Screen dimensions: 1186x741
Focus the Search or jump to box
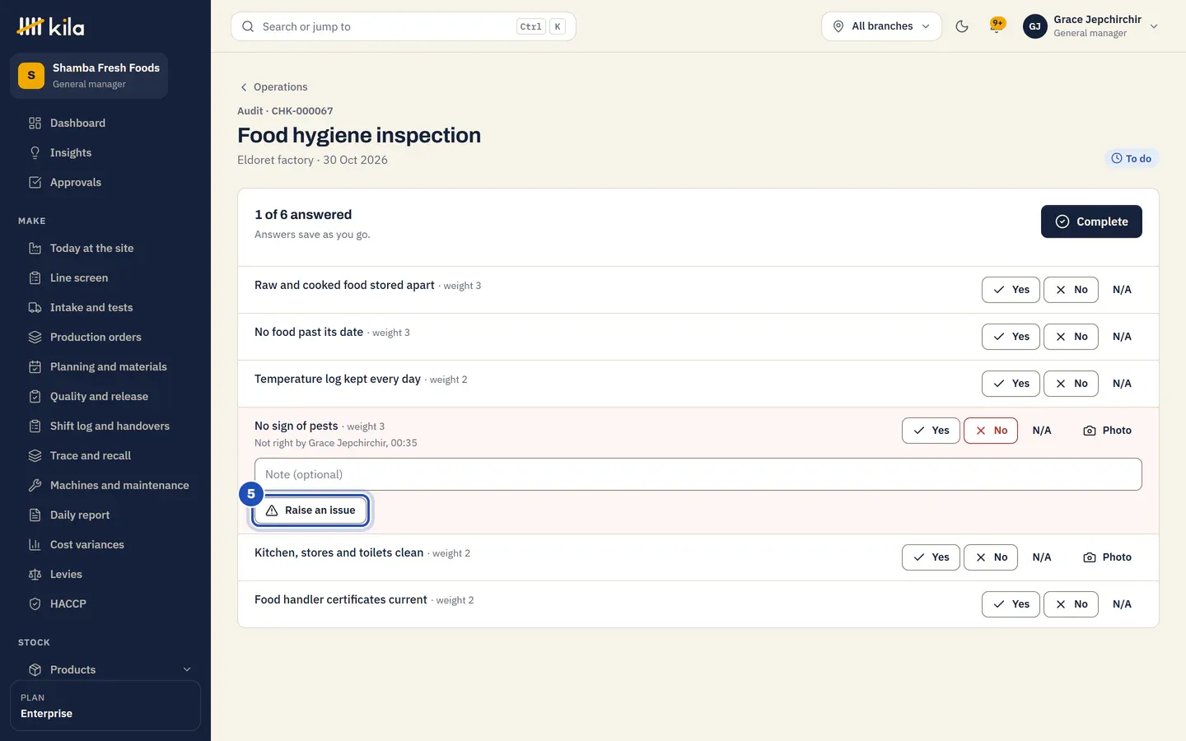pyautogui.click(x=404, y=26)
